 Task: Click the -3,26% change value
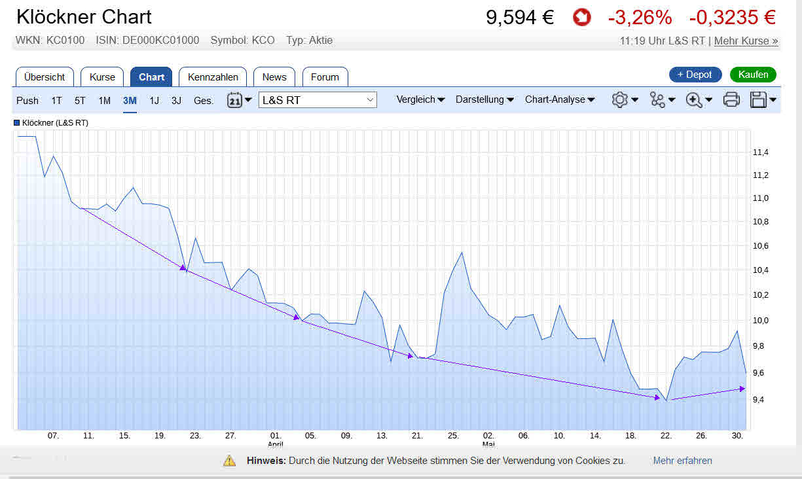pos(640,18)
